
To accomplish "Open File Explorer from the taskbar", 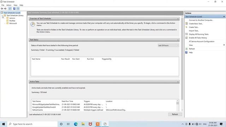I will coord(83,124).
